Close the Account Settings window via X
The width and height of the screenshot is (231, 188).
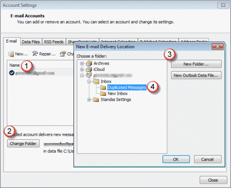click(223, 5)
